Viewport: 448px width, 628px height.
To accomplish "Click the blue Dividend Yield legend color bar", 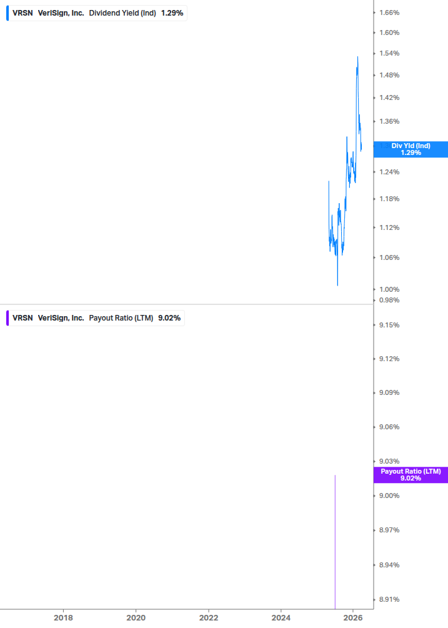I will coord(7,12).
